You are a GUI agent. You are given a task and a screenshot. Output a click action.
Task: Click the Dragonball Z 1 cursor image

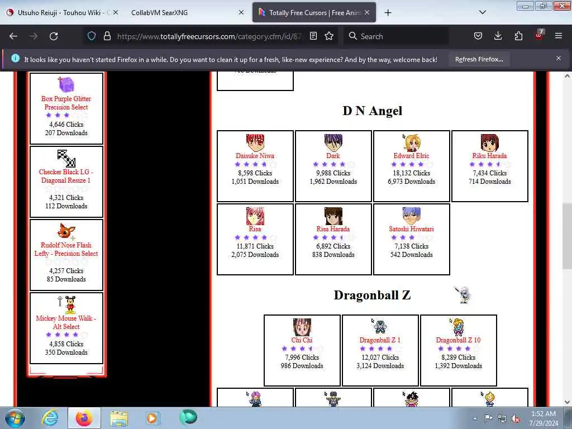coord(379,326)
